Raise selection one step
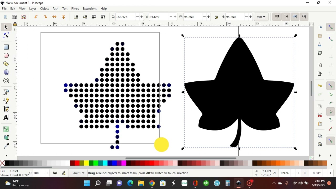Viewport: 336px width, 189px height. [x=94, y=17]
